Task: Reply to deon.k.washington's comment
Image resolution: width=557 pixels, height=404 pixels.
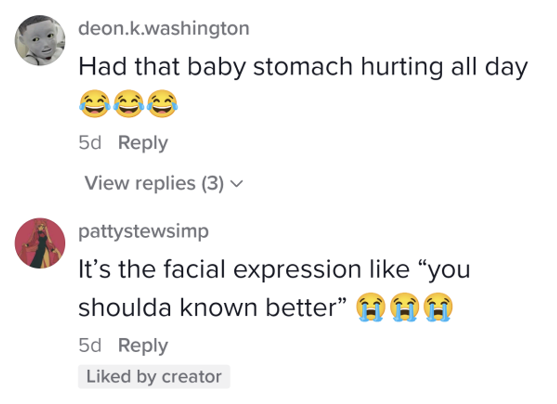Action: coord(143,143)
